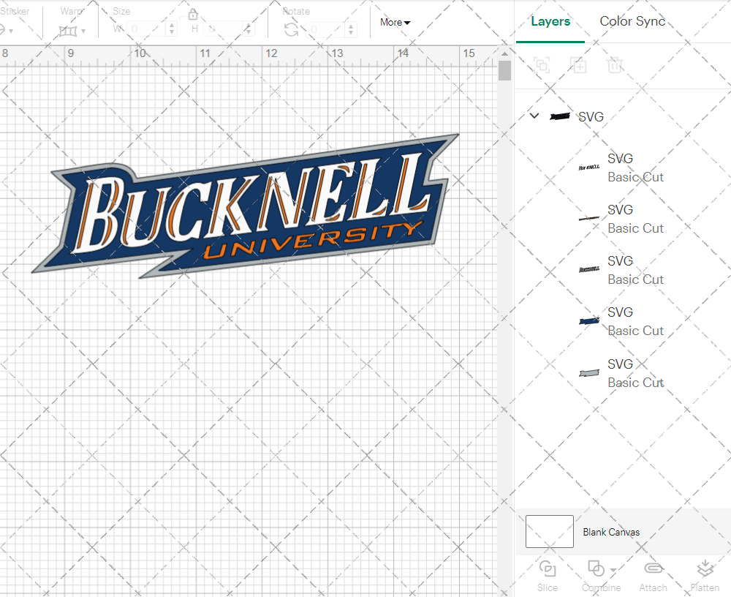
Task: Click the canvas vertical scrollbar
Action: click(504, 70)
